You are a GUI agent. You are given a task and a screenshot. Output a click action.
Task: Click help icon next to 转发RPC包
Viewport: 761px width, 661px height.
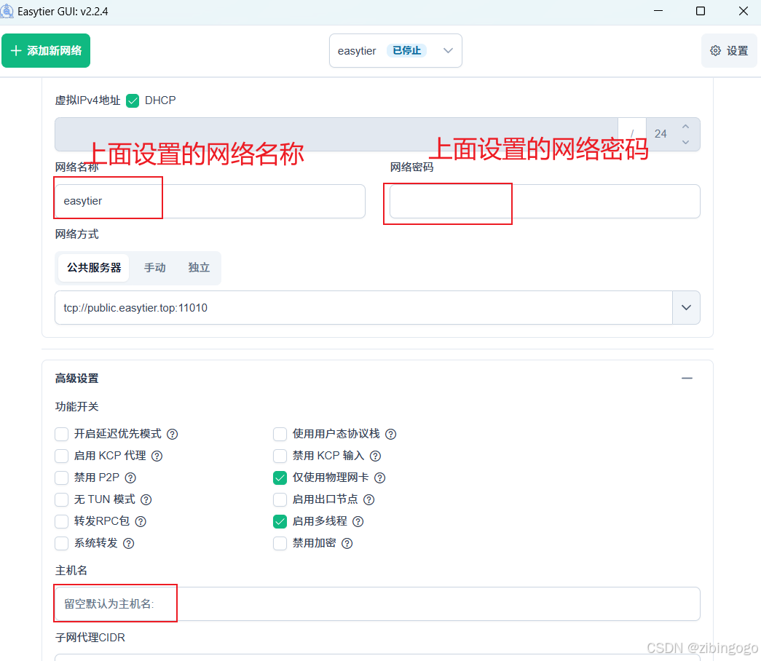[x=141, y=521]
